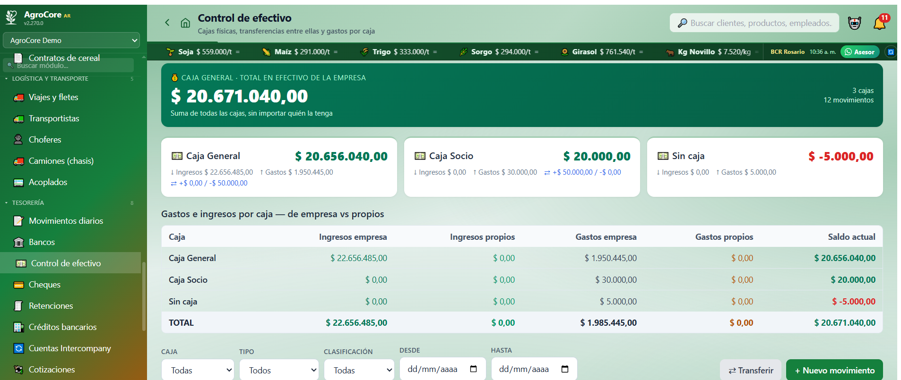This screenshot has width=901, height=380.
Task: Open the AgroCore Demo company dropdown
Action: 71,40
